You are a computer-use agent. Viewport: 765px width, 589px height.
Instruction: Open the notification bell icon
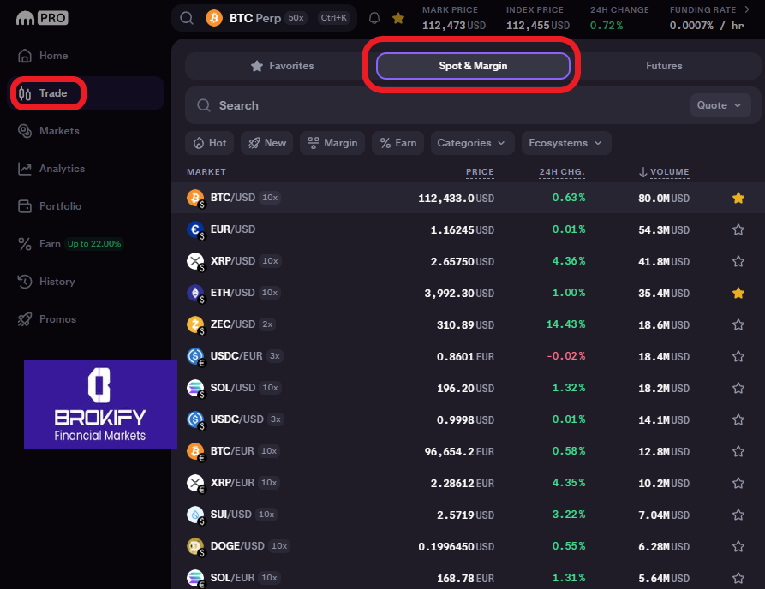(x=374, y=18)
